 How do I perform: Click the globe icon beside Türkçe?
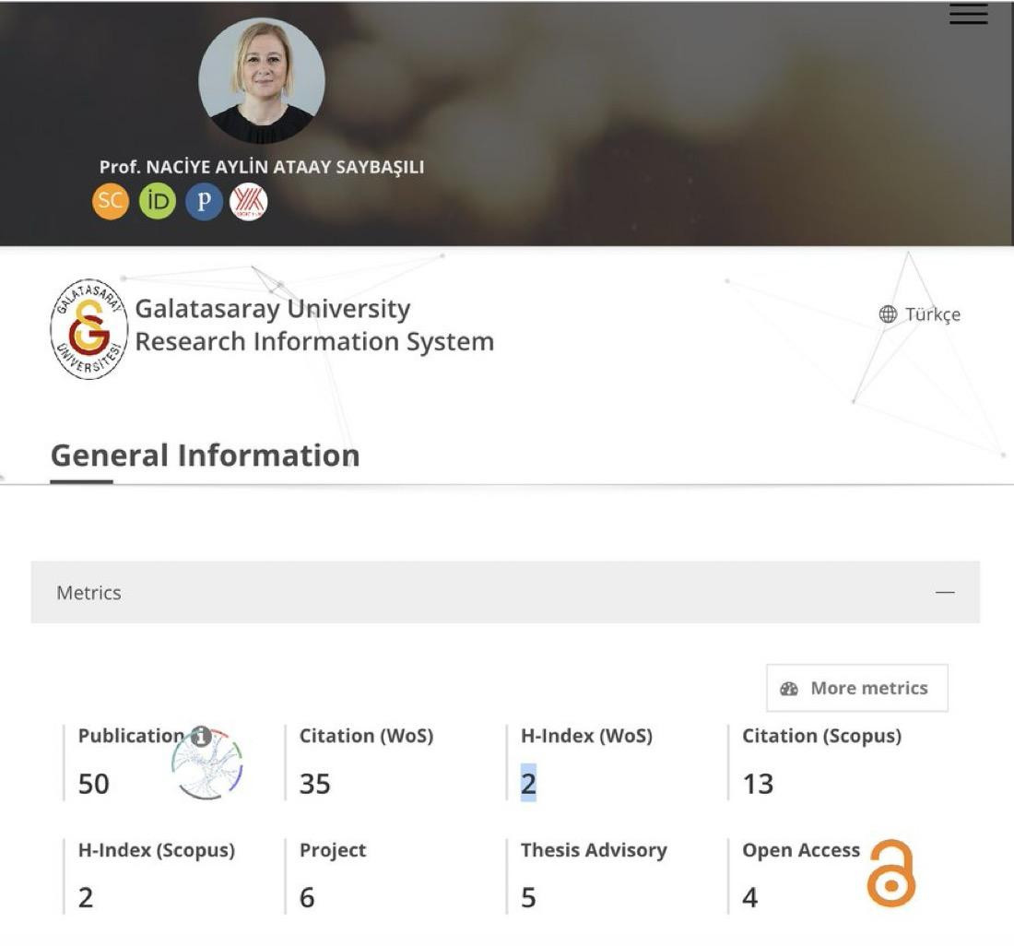(888, 314)
